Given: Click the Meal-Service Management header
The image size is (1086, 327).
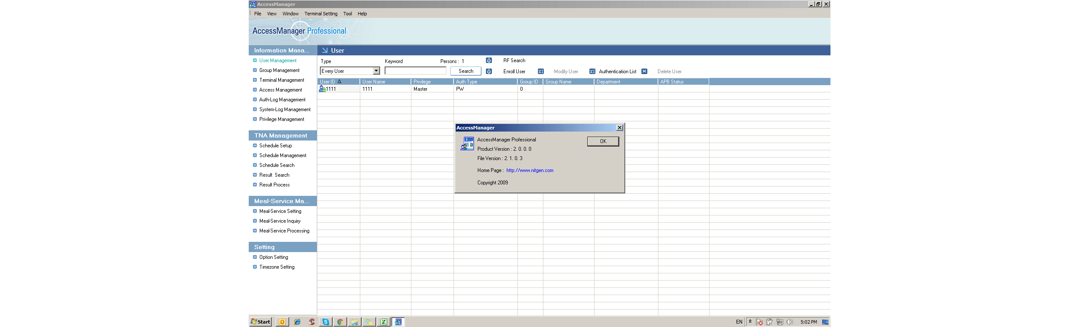Looking at the screenshot, I should coord(283,201).
